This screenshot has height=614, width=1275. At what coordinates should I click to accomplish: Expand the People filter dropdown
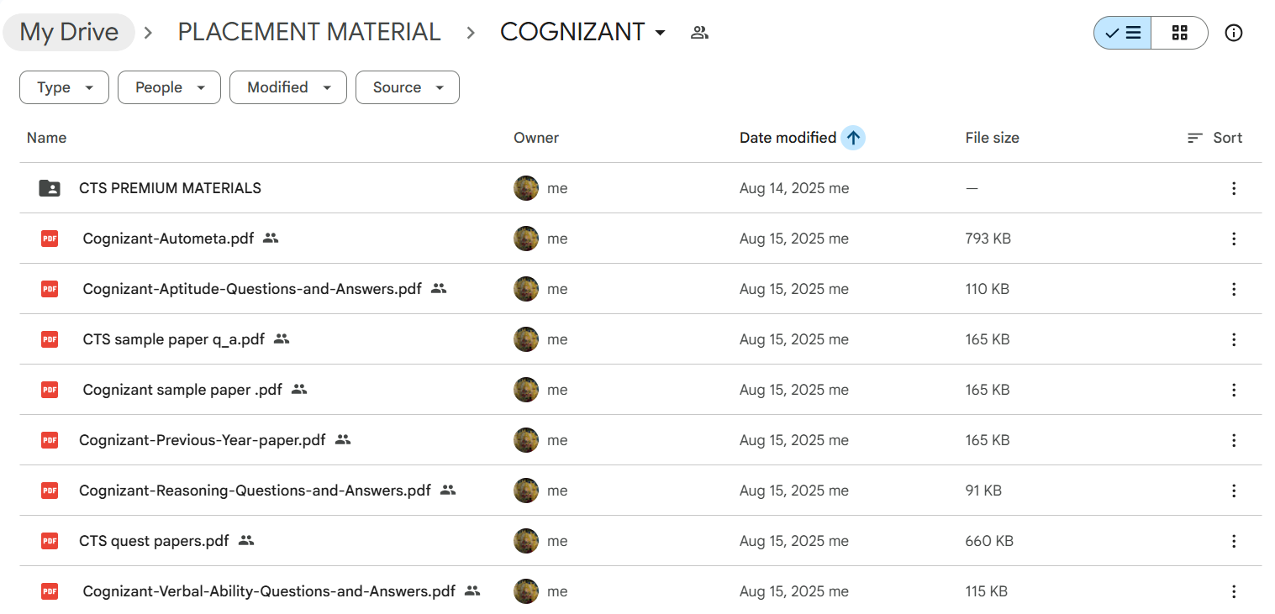169,87
